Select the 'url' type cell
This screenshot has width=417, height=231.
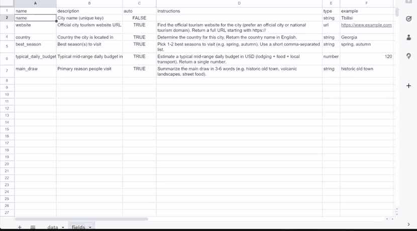coord(331,28)
